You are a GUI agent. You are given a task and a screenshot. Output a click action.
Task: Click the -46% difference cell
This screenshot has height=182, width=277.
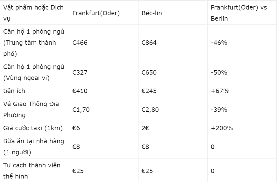pyautogui.click(x=219, y=43)
